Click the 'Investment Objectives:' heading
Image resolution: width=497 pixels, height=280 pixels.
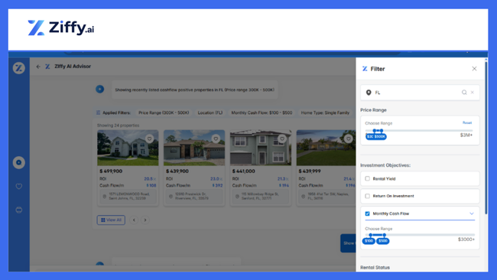tap(385, 165)
